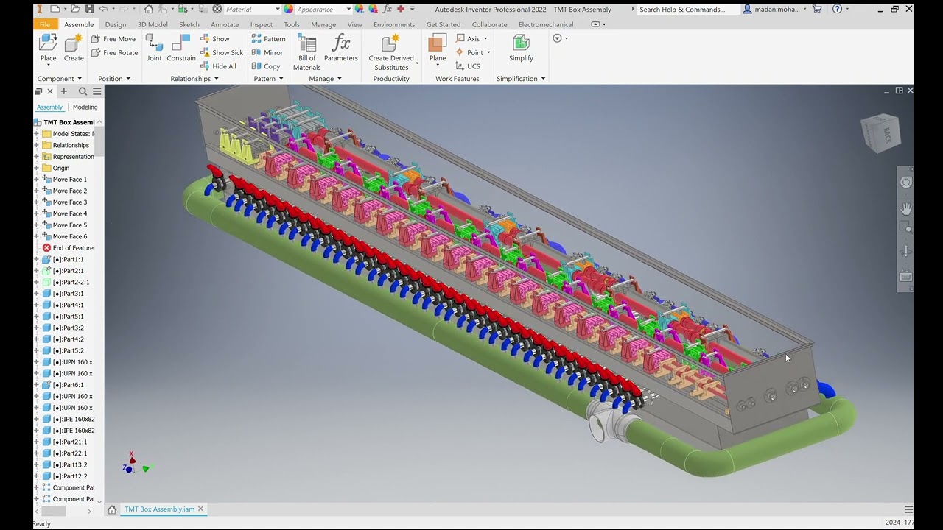Select the Pan hand in navigation bar
This screenshot has width=943, height=530.
pyautogui.click(x=906, y=209)
